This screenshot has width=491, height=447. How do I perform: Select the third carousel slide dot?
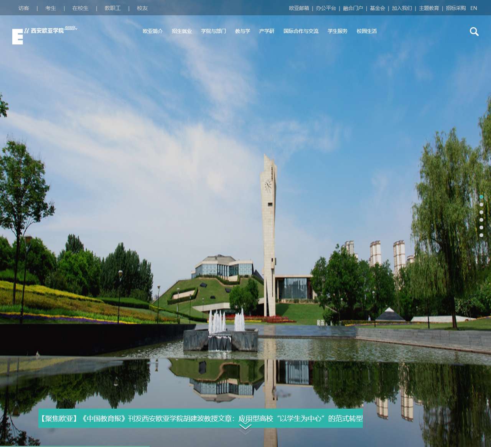click(481, 212)
